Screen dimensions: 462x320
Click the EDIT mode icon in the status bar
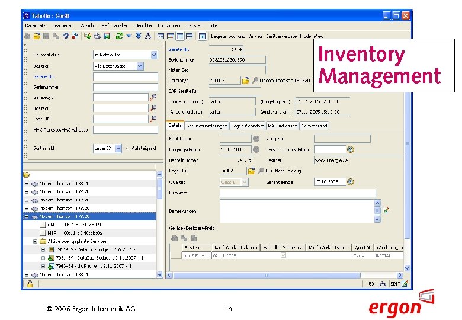[x=405, y=284]
